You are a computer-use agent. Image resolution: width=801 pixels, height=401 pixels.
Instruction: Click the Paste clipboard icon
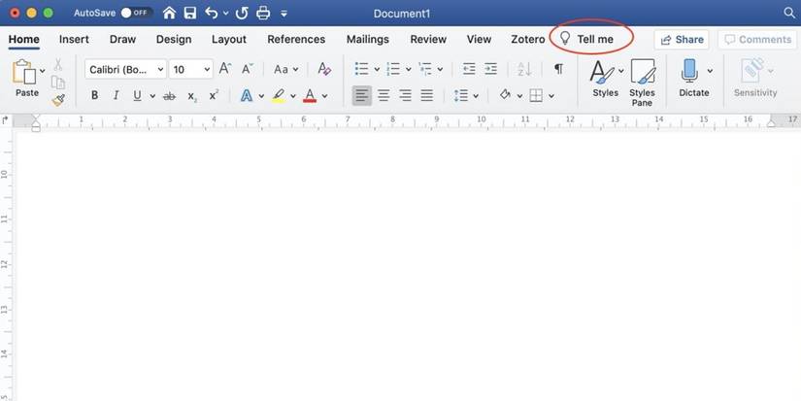24,72
